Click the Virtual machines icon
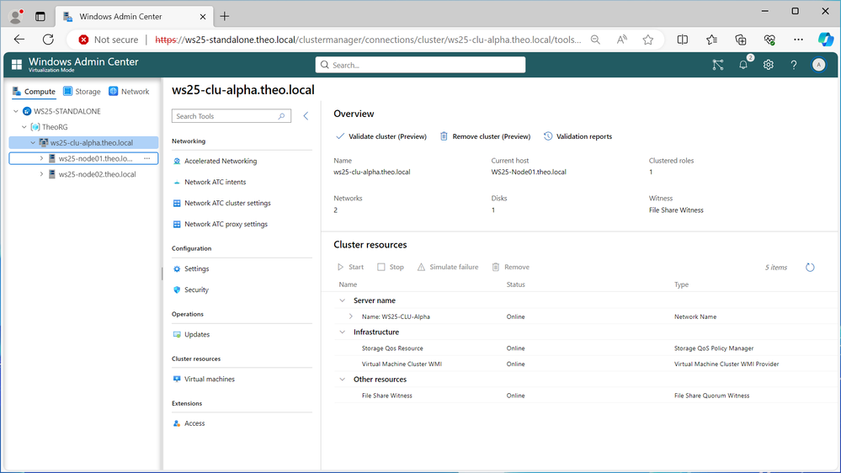 tap(177, 379)
